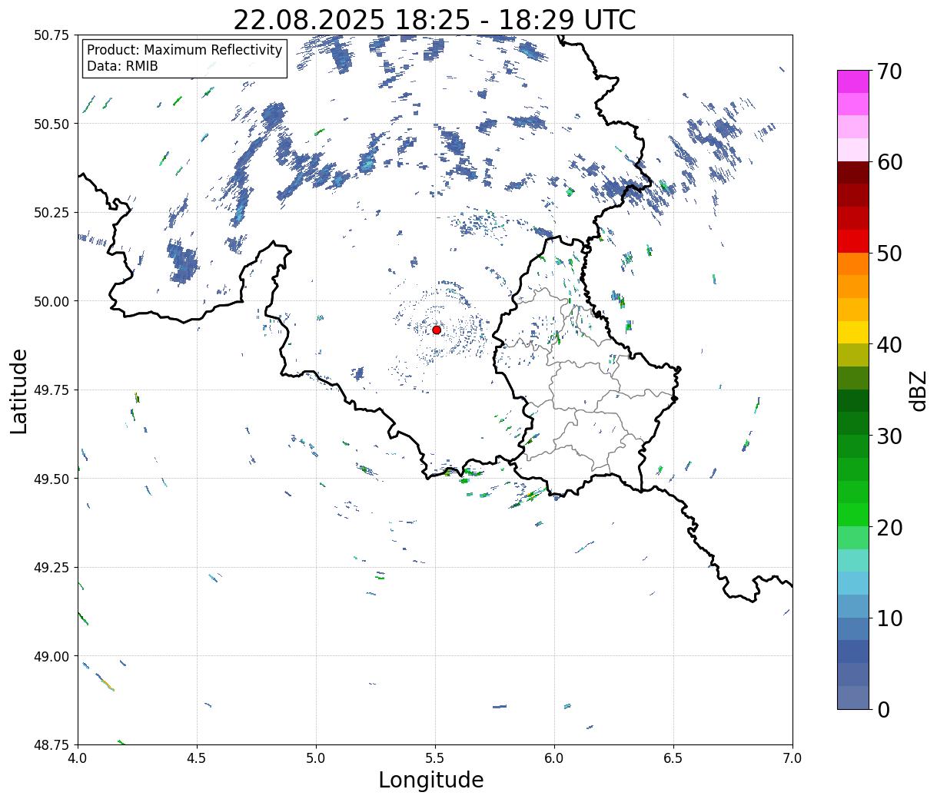The width and height of the screenshot is (937, 799).
Task: Pick the bright magenta top colorbar segment
Action: pyautogui.click(x=852, y=81)
